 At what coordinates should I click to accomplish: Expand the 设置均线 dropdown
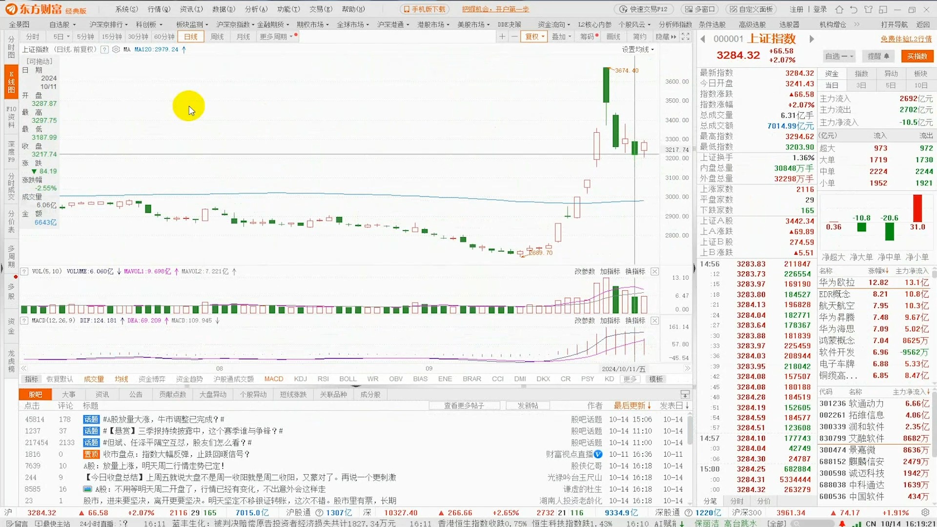coord(638,49)
